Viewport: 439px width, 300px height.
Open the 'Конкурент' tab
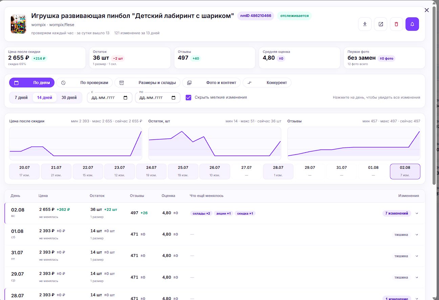(x=267, y=83)
